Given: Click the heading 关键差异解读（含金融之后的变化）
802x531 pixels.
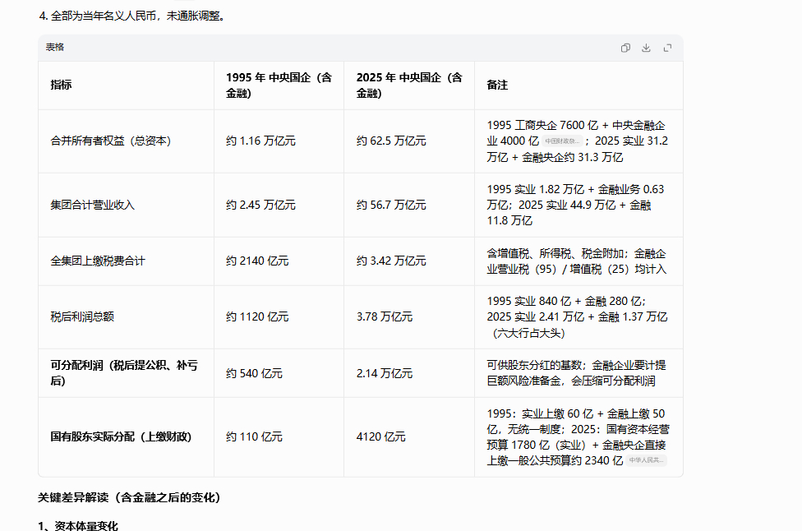Looking at the screenshot, I should point(129,497).
